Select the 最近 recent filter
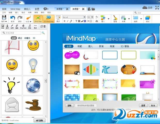 20,38
